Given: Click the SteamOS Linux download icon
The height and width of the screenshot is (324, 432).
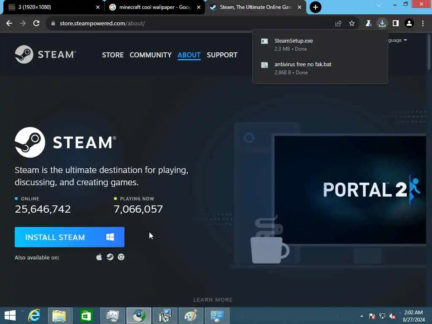Looking at the screenshot, I should [110, 257].
